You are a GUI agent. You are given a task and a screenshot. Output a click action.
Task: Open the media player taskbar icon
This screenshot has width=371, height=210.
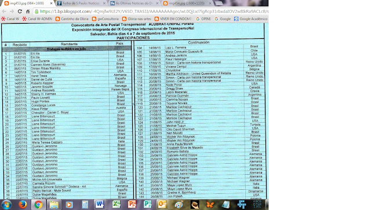(69, 205)
